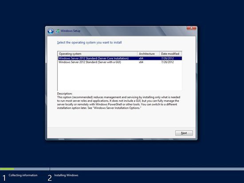Image resolution: width=244 pixels, height=183 pixels.
Task: Select Windows Server 2012 Standard Server with a GUI
Action: click(120, 62)
